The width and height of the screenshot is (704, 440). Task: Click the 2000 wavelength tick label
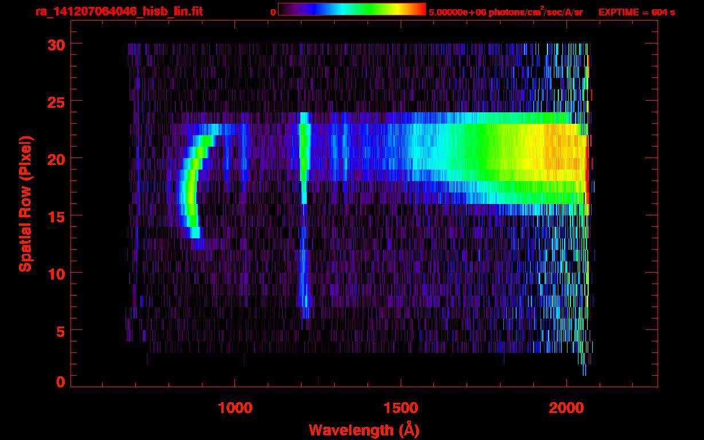[566, 408]
